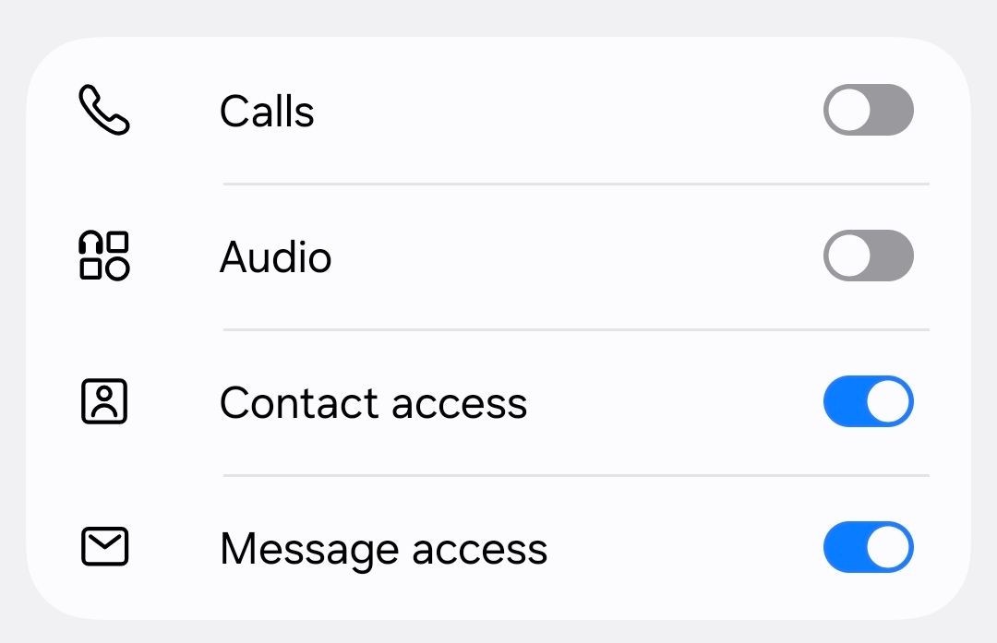Image resolution: width=997 pixels, height=643 pixels.
Task: Click the Contact access label
Action: coord(374,403)
